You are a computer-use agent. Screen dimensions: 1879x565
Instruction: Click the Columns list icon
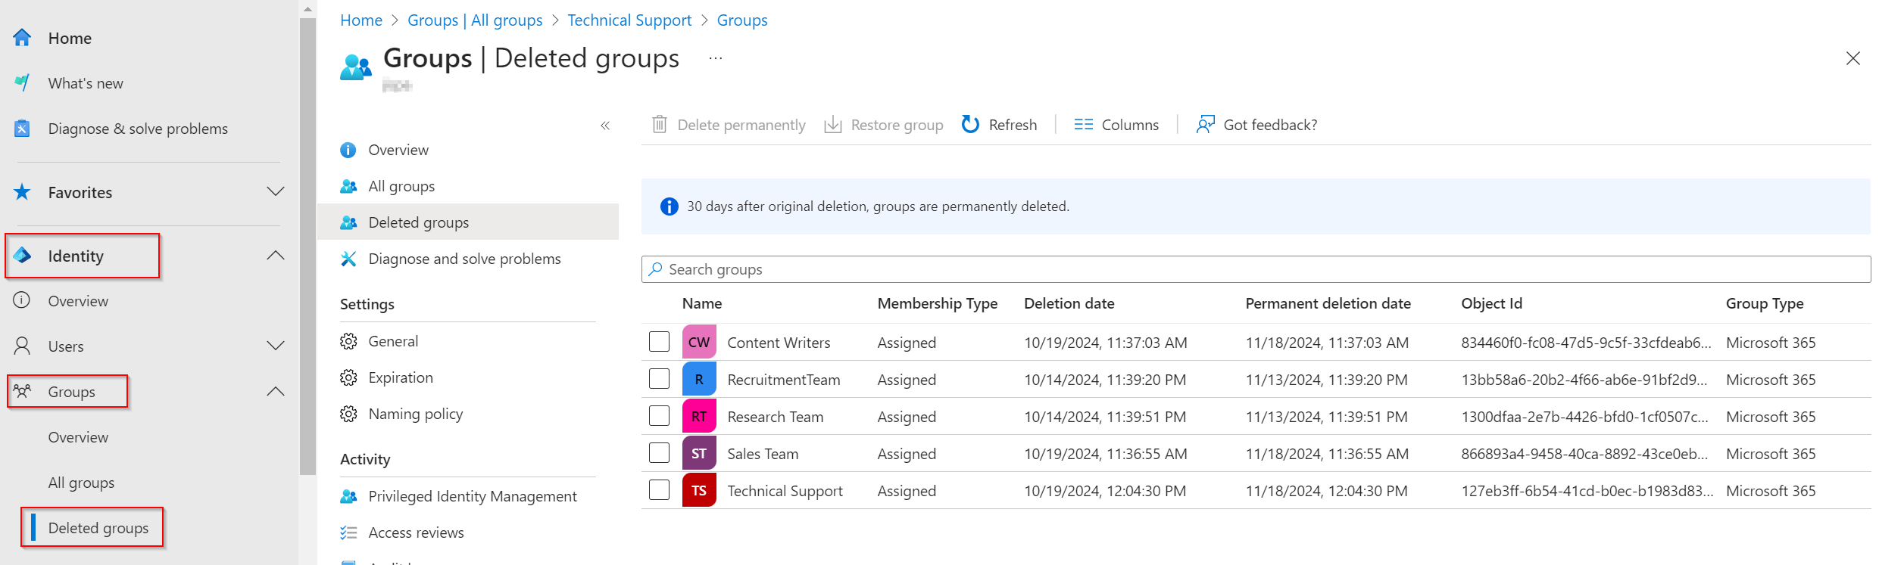coord(1084,124)
